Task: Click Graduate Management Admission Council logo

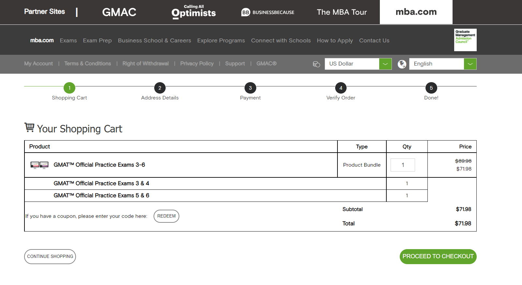Action: click(x=465, y=40)
